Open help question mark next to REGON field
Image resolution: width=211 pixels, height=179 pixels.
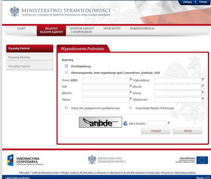[130, 92]
